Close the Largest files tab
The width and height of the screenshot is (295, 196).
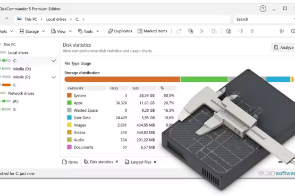coord(155,162)
